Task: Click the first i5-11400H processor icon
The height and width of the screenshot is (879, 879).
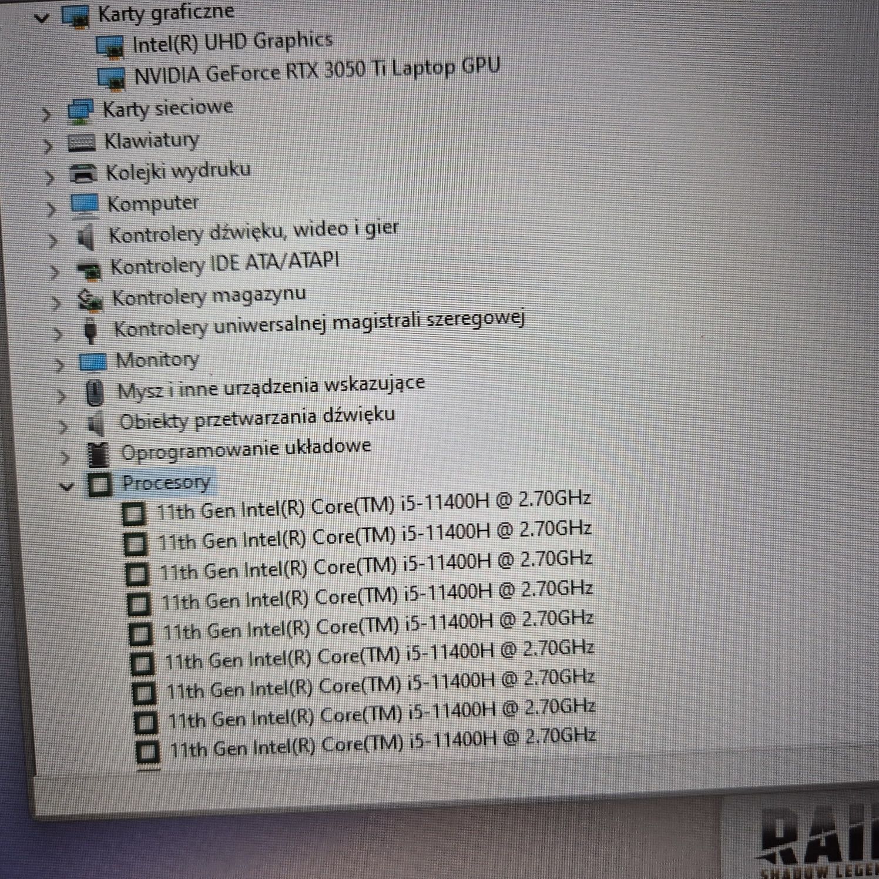Action: (134, 514)
